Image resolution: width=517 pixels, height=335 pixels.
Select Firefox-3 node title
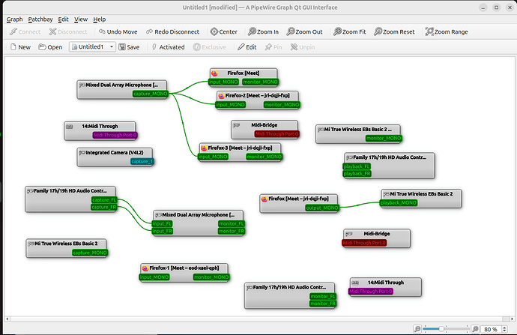click(240, 148)
